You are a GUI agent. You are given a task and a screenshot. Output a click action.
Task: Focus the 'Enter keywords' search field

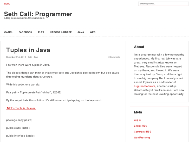pyautogui.click(x=163, y=4)
